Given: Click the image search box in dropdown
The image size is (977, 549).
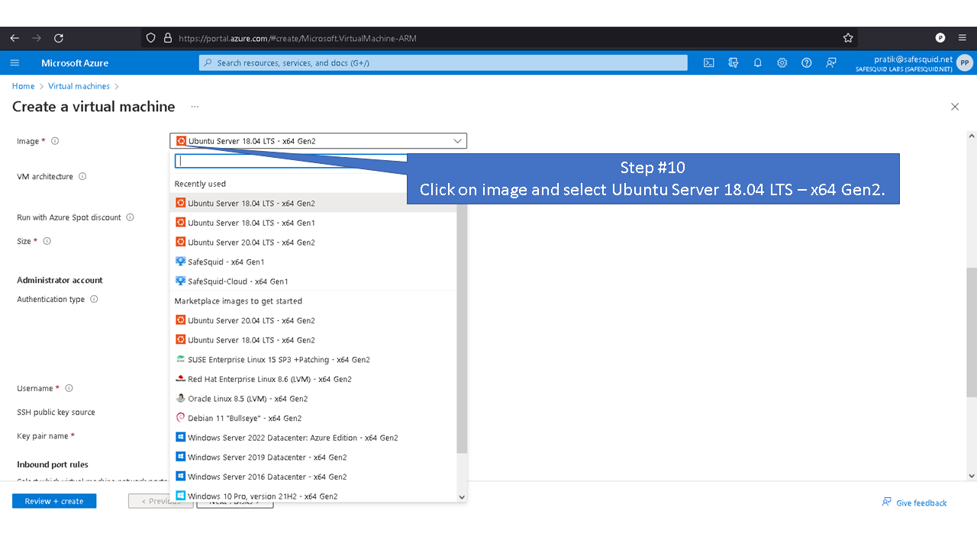Looking at the screenshot, I should click(x=291, y=161).
